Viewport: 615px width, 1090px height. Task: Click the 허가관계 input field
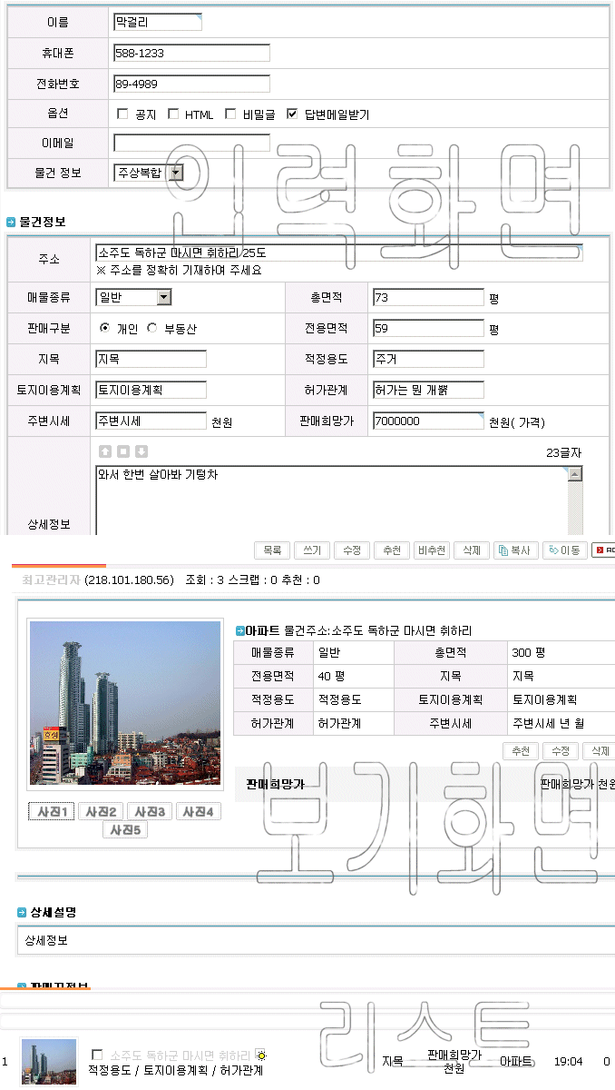tap(428, 390)
